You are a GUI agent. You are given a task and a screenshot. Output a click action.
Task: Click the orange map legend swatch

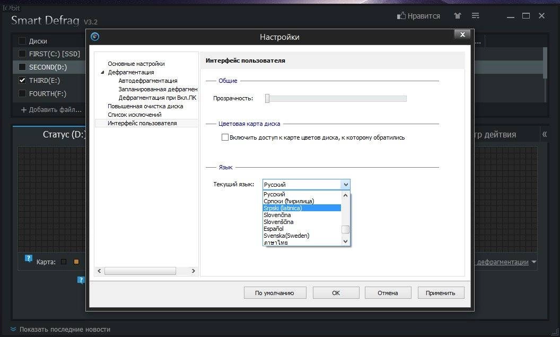[x=76, y=262]
